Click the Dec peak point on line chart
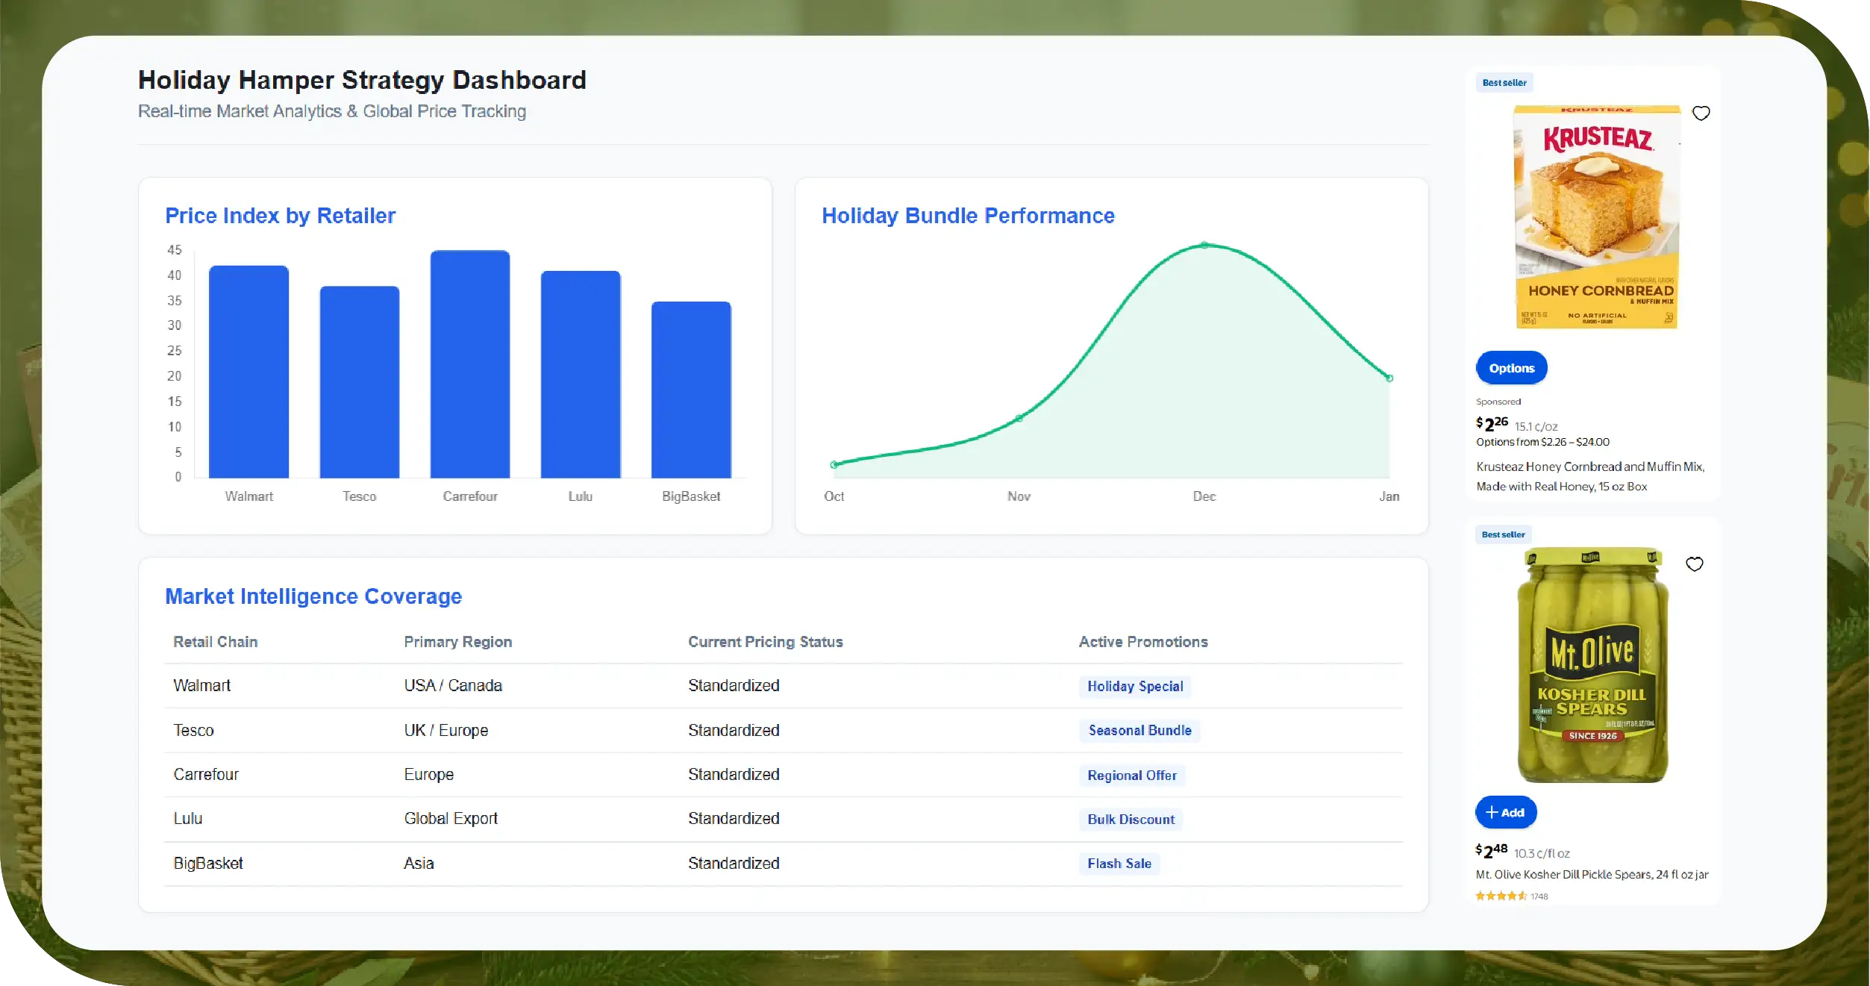Viewport: 1870px width, 986px height. [1204, 245]
